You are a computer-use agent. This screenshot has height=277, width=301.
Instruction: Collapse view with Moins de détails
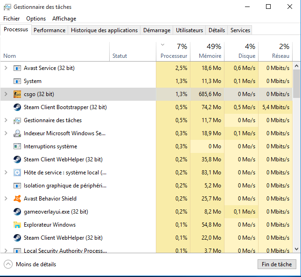coord(30,264)
